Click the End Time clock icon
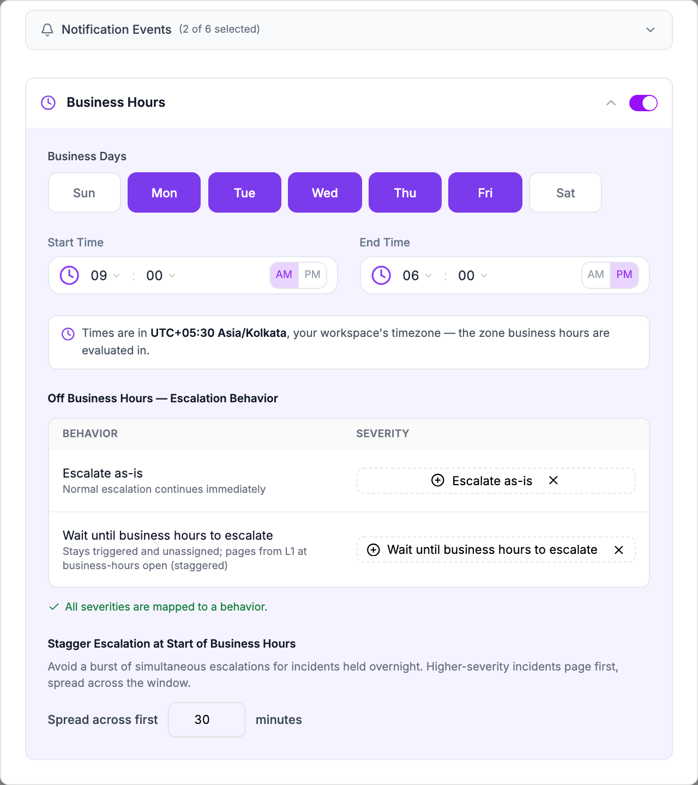This screenshot has height=785, width=698. pyautogui.click(x=381, y=275)
